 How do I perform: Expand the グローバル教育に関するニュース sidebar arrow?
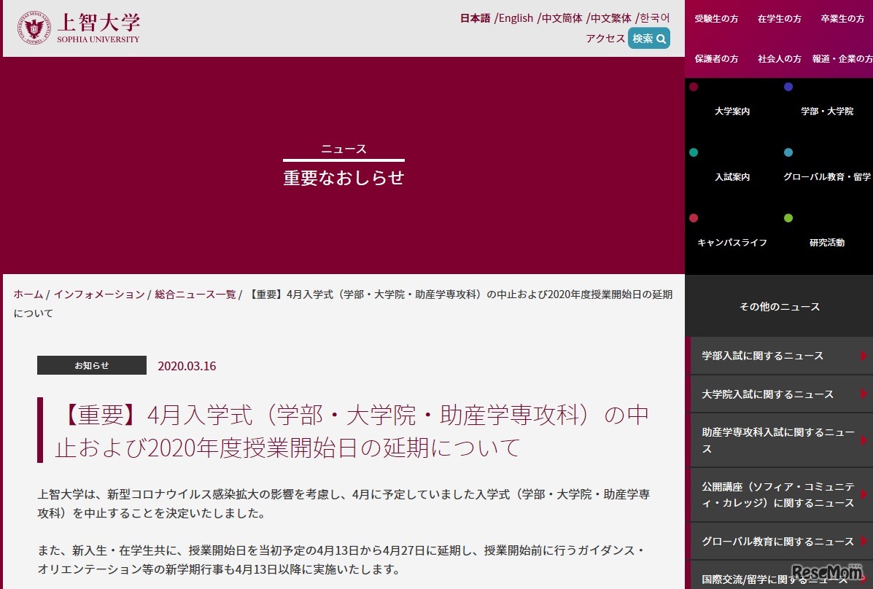(x=864, y=542)
